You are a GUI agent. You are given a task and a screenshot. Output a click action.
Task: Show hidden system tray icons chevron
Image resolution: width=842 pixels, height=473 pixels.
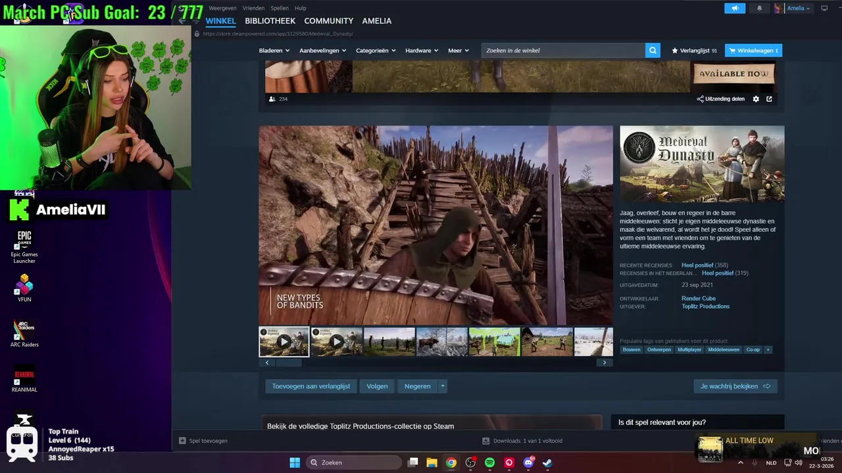point(741,462)
